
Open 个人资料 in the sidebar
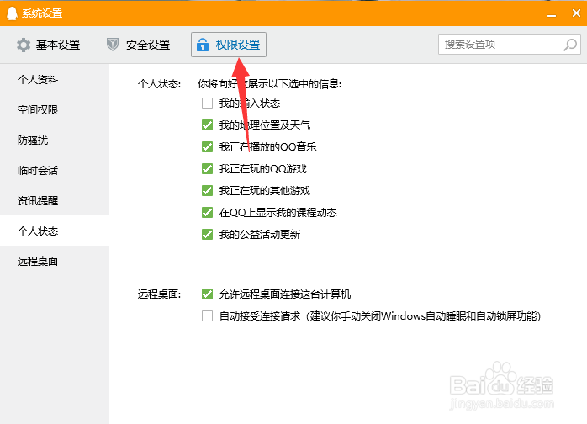(x=55, y=79)
